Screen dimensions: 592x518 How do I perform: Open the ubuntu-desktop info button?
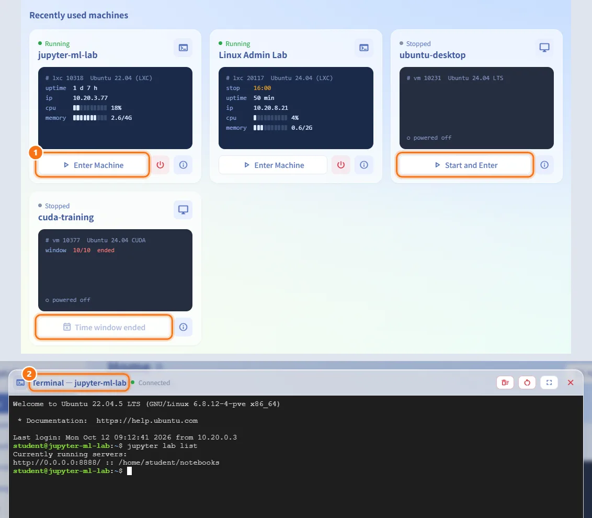point(544,165)
